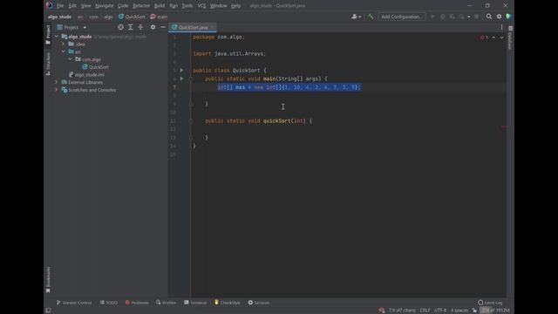Open the VCS menu
558x314 pixels.
(x=201, y=6)
